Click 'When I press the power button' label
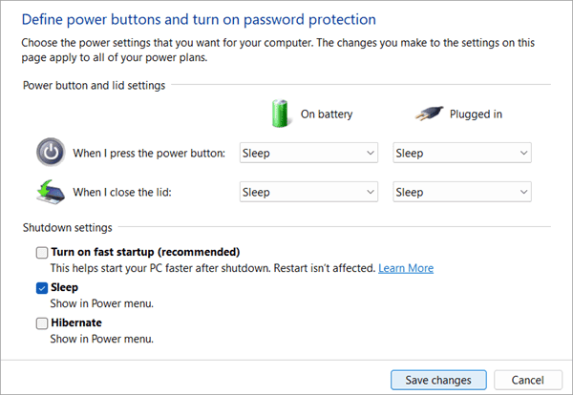 (x=149, y=153)
